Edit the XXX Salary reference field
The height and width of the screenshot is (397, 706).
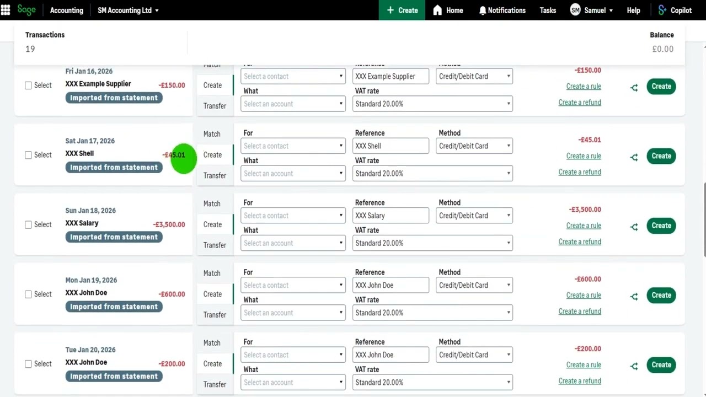pos(391,215)
